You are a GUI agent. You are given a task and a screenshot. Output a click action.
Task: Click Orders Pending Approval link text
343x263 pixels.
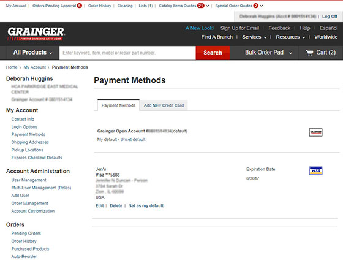(x=54, y=6)
